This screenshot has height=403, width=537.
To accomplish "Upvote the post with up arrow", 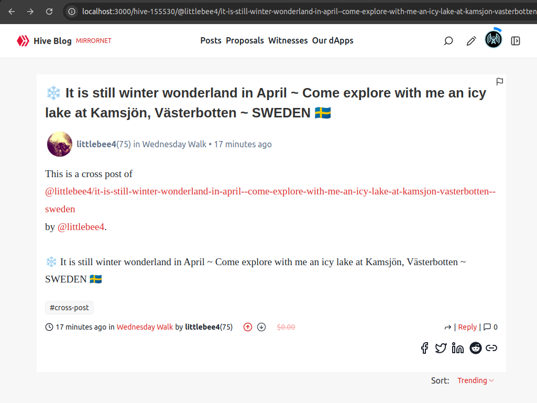I will coord(248,327).
